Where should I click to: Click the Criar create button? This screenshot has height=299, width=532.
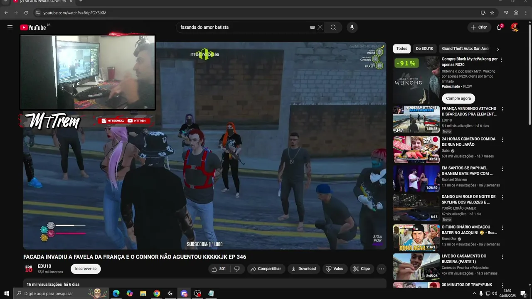(x=479, y=27)
